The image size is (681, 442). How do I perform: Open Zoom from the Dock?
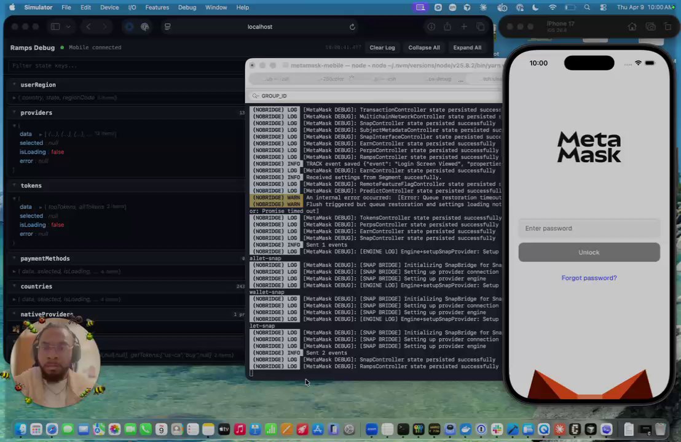371,430
